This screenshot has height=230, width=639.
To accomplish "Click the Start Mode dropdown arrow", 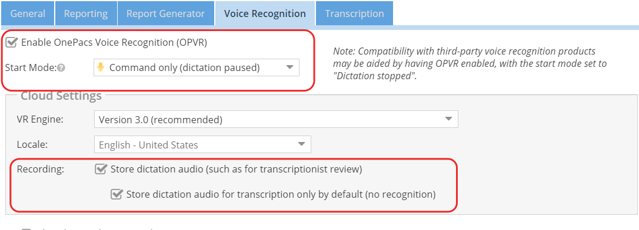I will tap(289, 67).
